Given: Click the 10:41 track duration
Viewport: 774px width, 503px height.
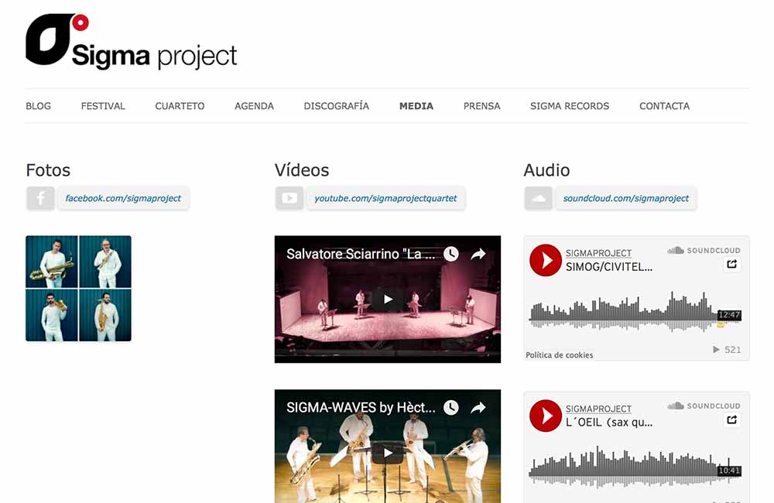Looking at the screenshot, I should [x=729, y=470].
